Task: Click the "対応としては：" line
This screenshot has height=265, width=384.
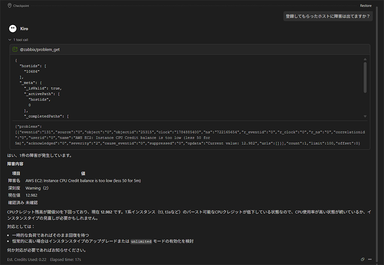Action: pos(21,227)
